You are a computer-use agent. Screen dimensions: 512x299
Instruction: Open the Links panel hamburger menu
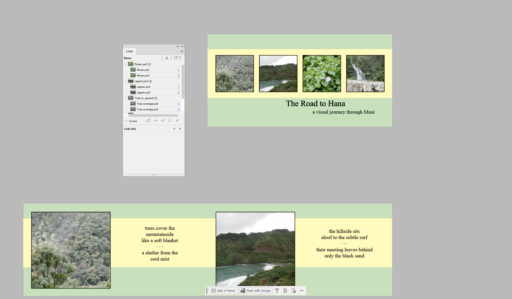(182, 51)
